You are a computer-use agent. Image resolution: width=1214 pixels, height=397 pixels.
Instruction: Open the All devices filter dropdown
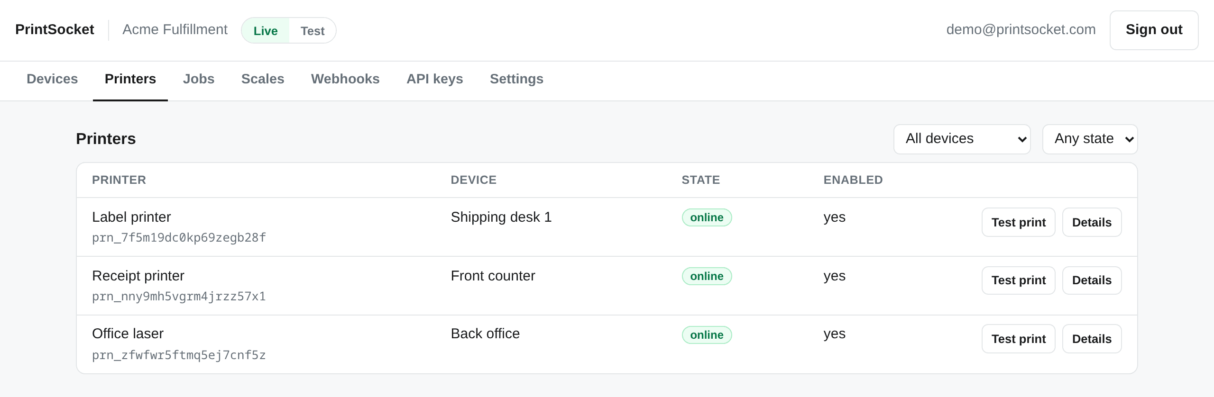coord(962,139)
